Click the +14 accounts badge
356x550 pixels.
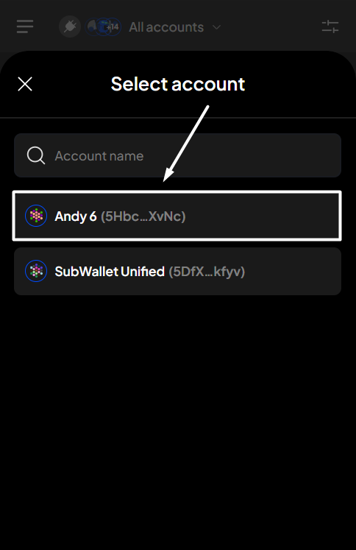pos(113,27)
